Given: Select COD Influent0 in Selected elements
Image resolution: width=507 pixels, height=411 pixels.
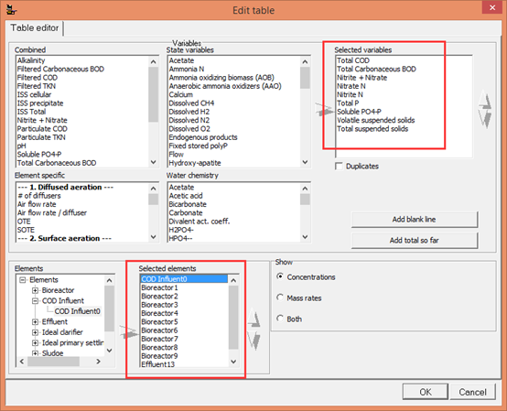Looking at the screenshot, I should (x=184, y=279).
